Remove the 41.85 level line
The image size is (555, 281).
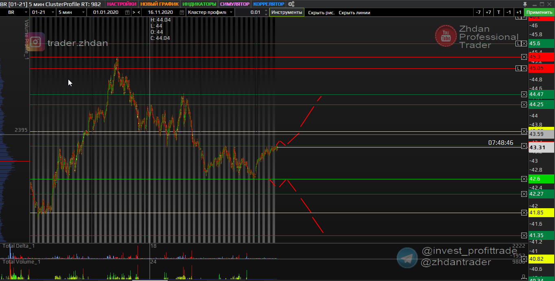(524, 213)
